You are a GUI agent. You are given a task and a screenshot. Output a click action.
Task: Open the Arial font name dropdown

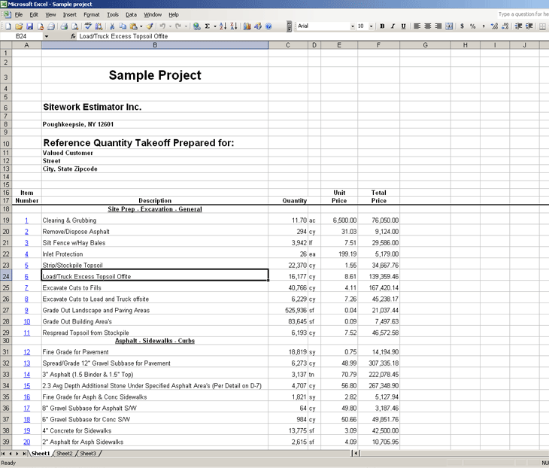click(352, 26)
